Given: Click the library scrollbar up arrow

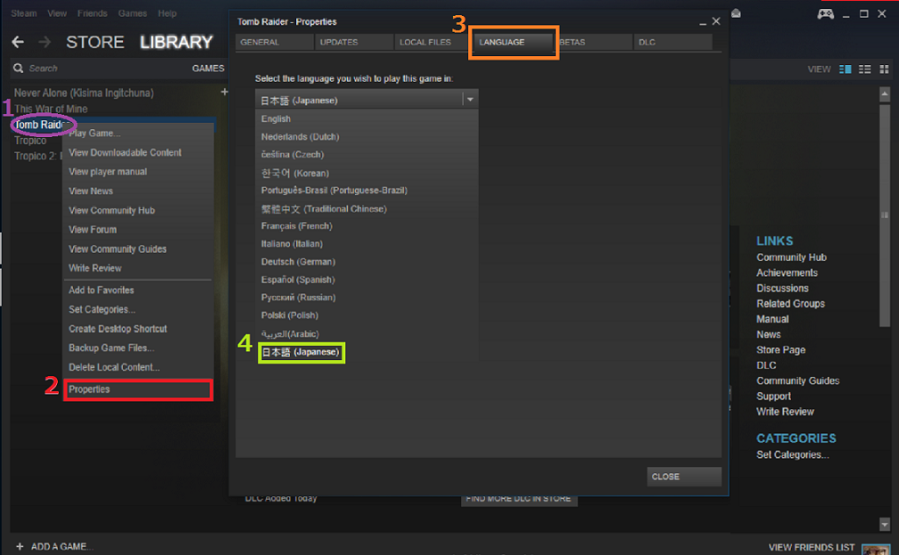Looking at the screenshot, I should coord(884,94).
